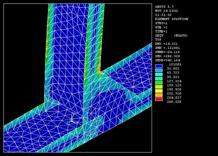This screenshot has width=218, height=156.
Task: Click the yellow-green legend swatch
Action: [x=159, y=87]
